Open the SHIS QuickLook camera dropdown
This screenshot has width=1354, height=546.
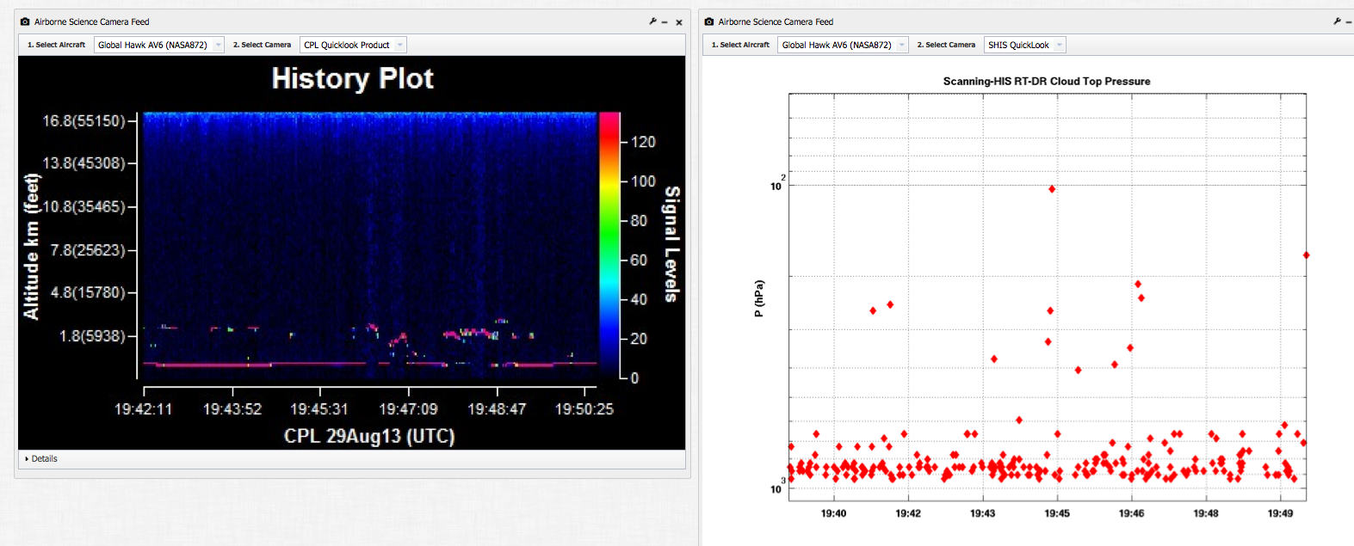1024,45
